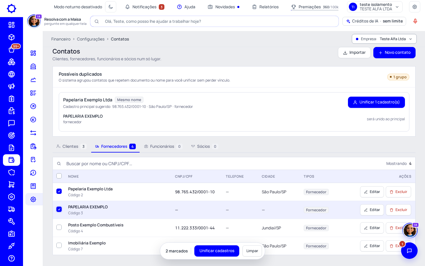Open transfer arrows icon in submenu

coord(33,133)
